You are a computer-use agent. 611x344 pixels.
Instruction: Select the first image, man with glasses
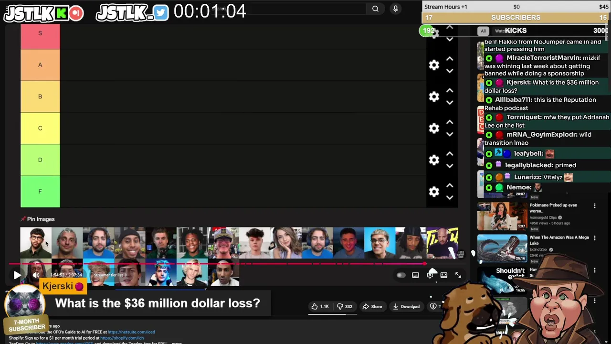point(36,243)
